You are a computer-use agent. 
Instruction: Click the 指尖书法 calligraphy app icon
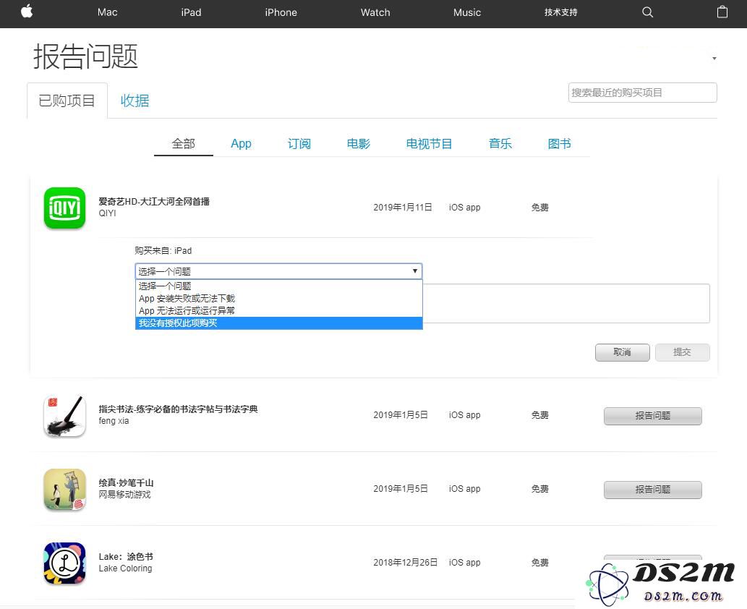[x=65, y=416]
